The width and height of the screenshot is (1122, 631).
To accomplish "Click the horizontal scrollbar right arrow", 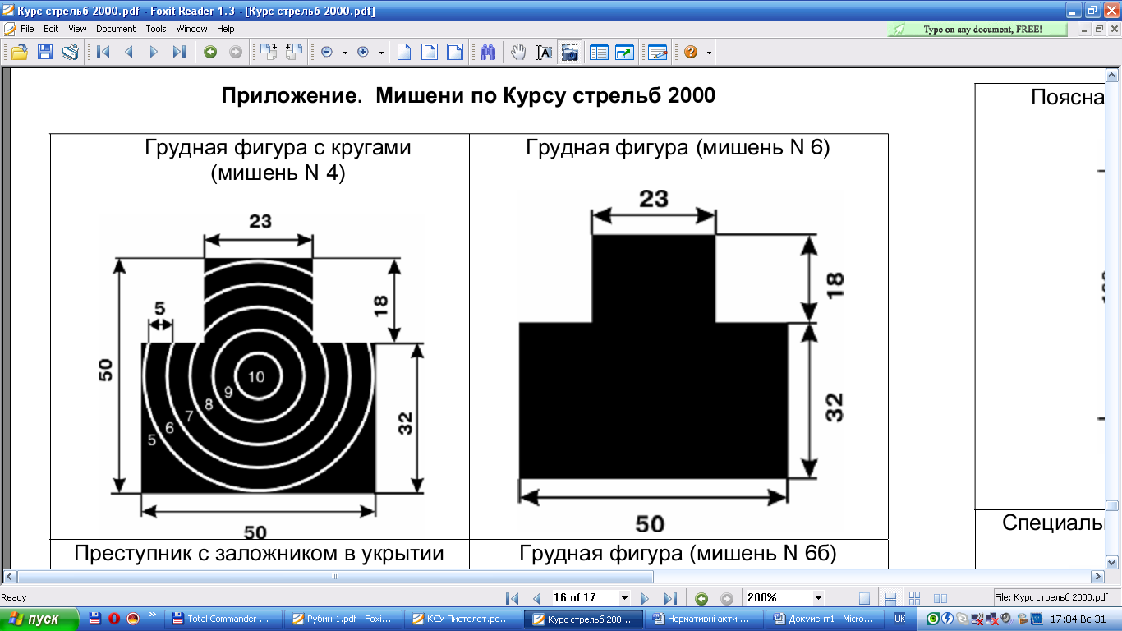I will tap(1097, 577).
